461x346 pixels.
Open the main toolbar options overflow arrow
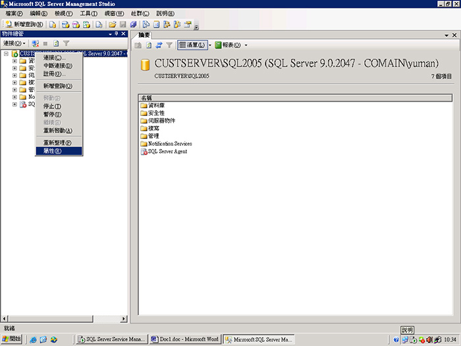[196, 27]
